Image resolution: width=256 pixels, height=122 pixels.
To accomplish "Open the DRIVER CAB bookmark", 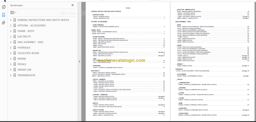I will [x=24, y=70].
